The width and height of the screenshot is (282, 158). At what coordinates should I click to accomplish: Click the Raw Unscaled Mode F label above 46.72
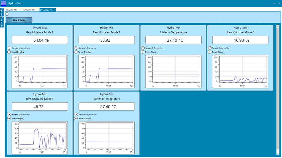(40, 99)
